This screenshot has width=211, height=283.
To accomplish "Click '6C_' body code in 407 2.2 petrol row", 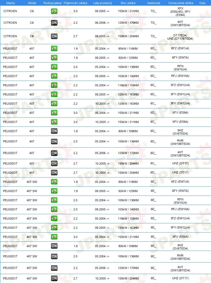I will click(153, 104).
